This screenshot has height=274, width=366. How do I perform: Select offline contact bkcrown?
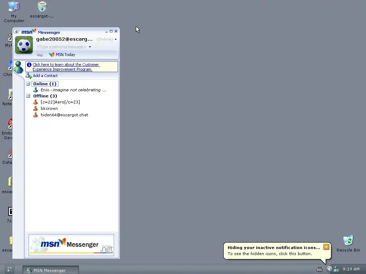pos(49,108)
